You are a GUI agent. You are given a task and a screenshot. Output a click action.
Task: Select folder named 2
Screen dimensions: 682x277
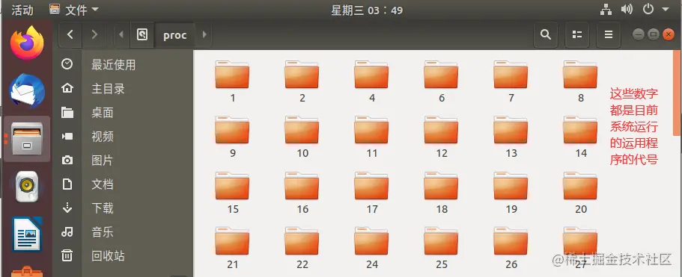click(x=302, y=81)
